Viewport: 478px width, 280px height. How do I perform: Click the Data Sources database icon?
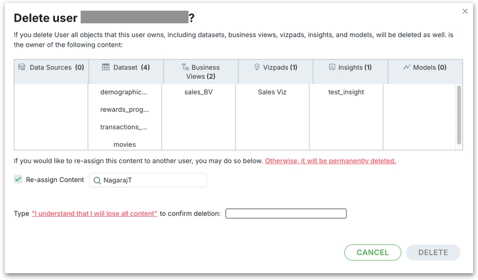point(22,67)
